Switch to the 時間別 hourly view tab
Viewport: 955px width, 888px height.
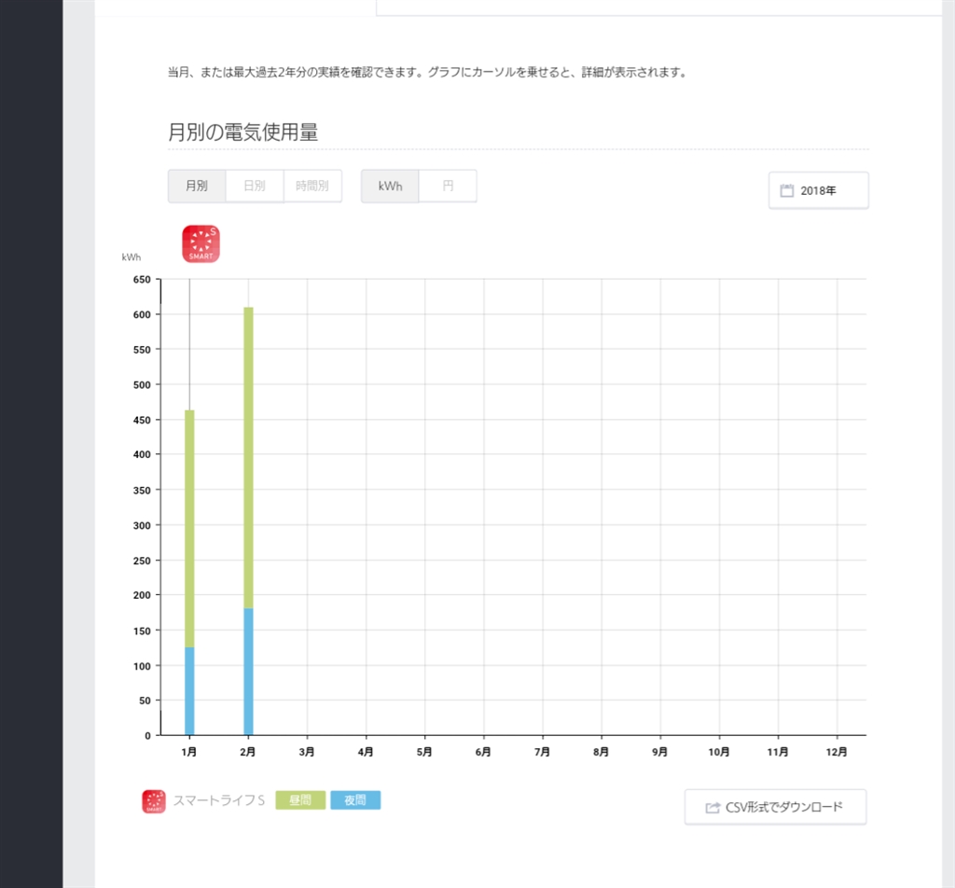click(312, 186)
